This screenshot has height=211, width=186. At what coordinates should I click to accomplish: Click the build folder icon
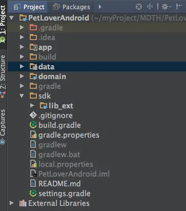33,56
